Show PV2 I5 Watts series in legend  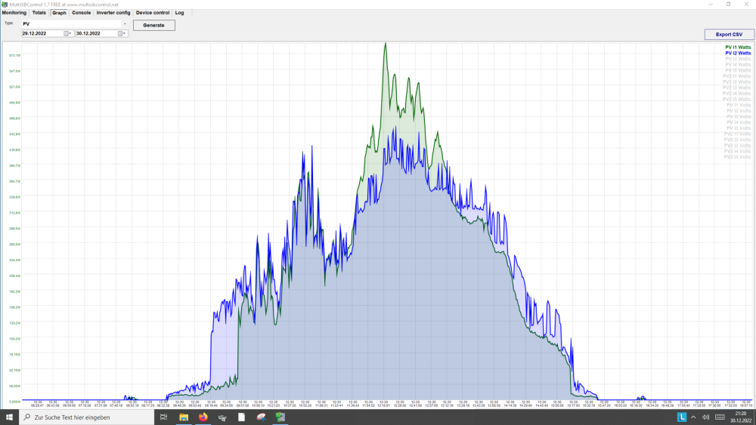point(736,99)
